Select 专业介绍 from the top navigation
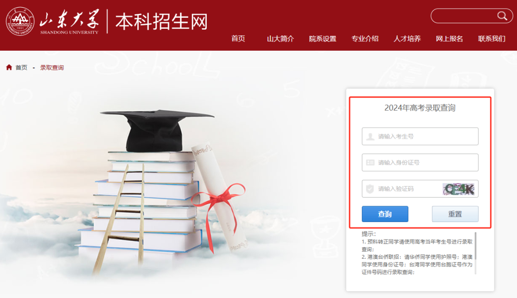The image size is (517, 298). tap(365, 39)
